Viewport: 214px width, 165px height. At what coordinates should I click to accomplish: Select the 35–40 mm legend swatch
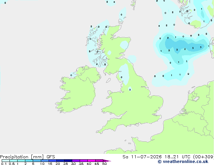(84, 161)
